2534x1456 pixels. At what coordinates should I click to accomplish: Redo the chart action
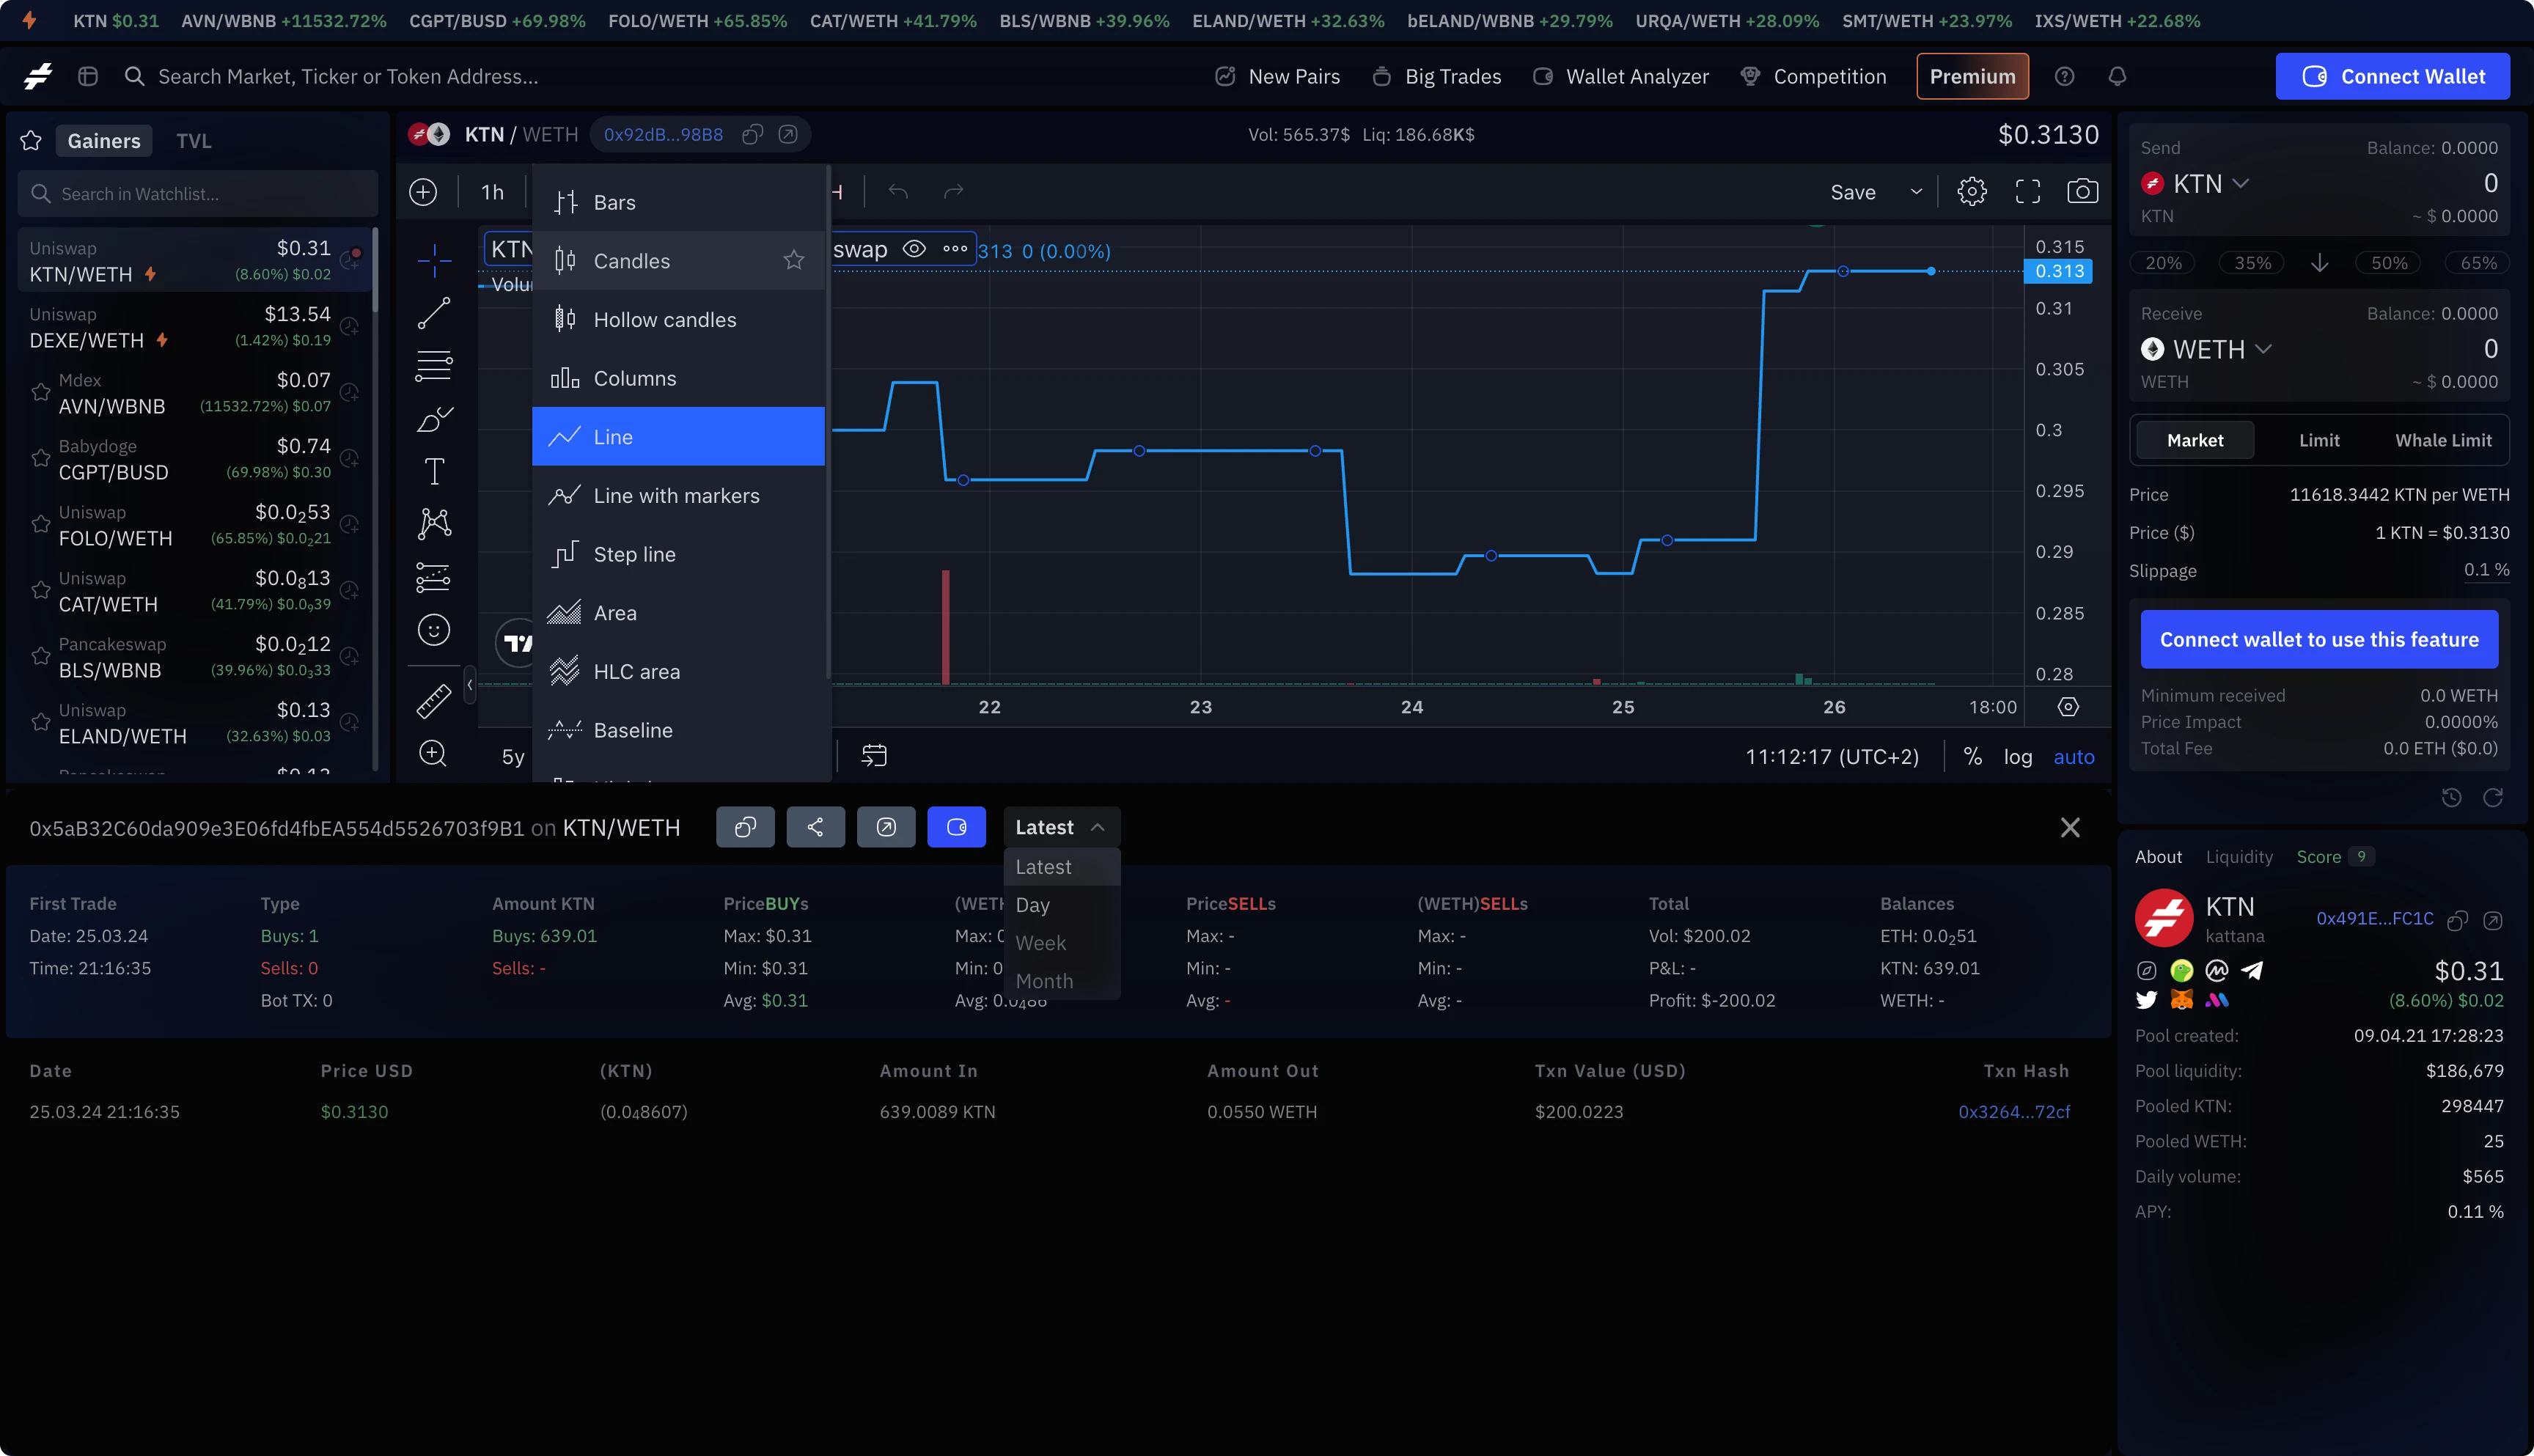point(954,192)
